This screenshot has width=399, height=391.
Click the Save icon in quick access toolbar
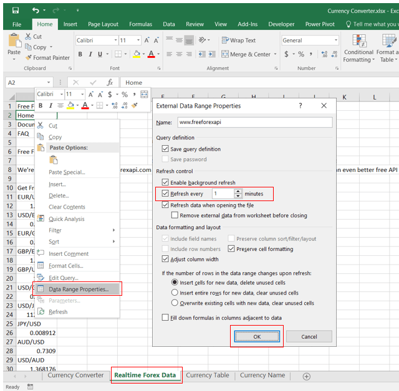16,10
